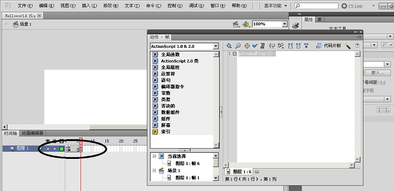
Task: Click down arrow of script editor vertical scrollbar
Action: [358, 159]
